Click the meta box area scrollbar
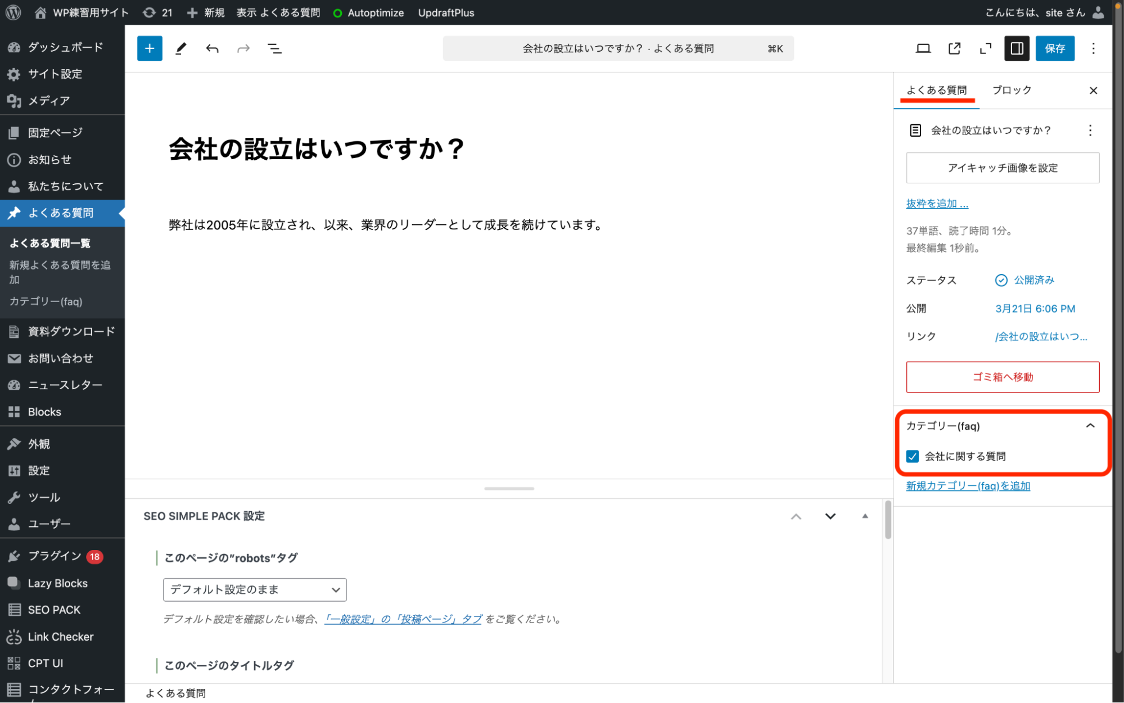This screenshot has height=703, width=1124. pos(888,520)
